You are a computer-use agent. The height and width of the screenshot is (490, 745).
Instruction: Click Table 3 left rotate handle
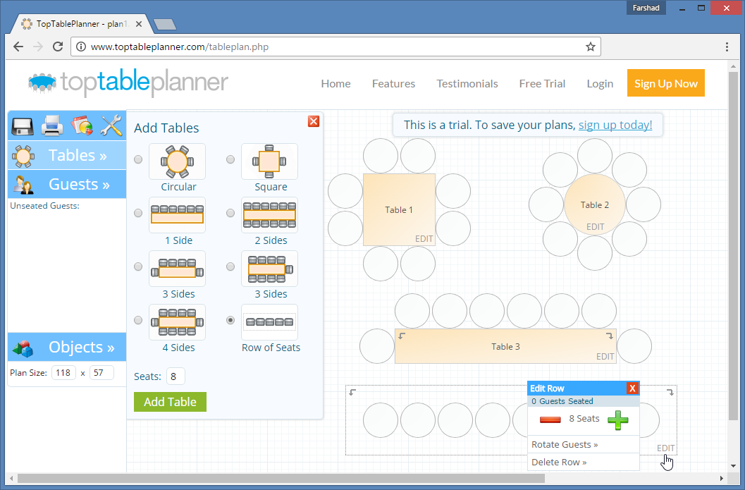(x=402, y=336)
